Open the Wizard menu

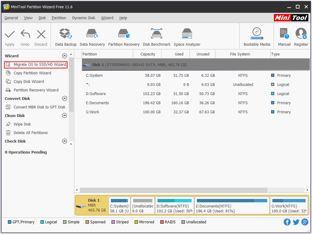click(107, 18)
